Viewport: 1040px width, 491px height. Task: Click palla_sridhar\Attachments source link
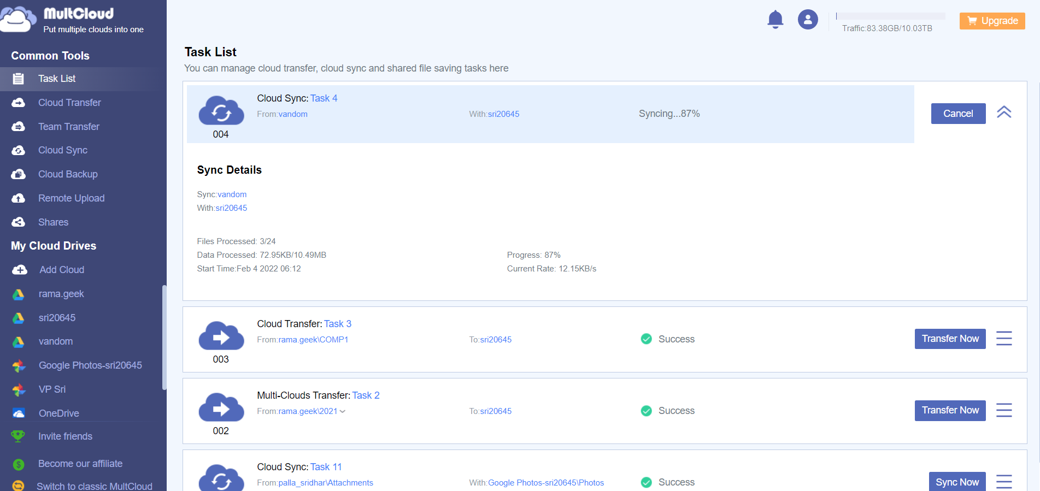[x=326, y=483]
